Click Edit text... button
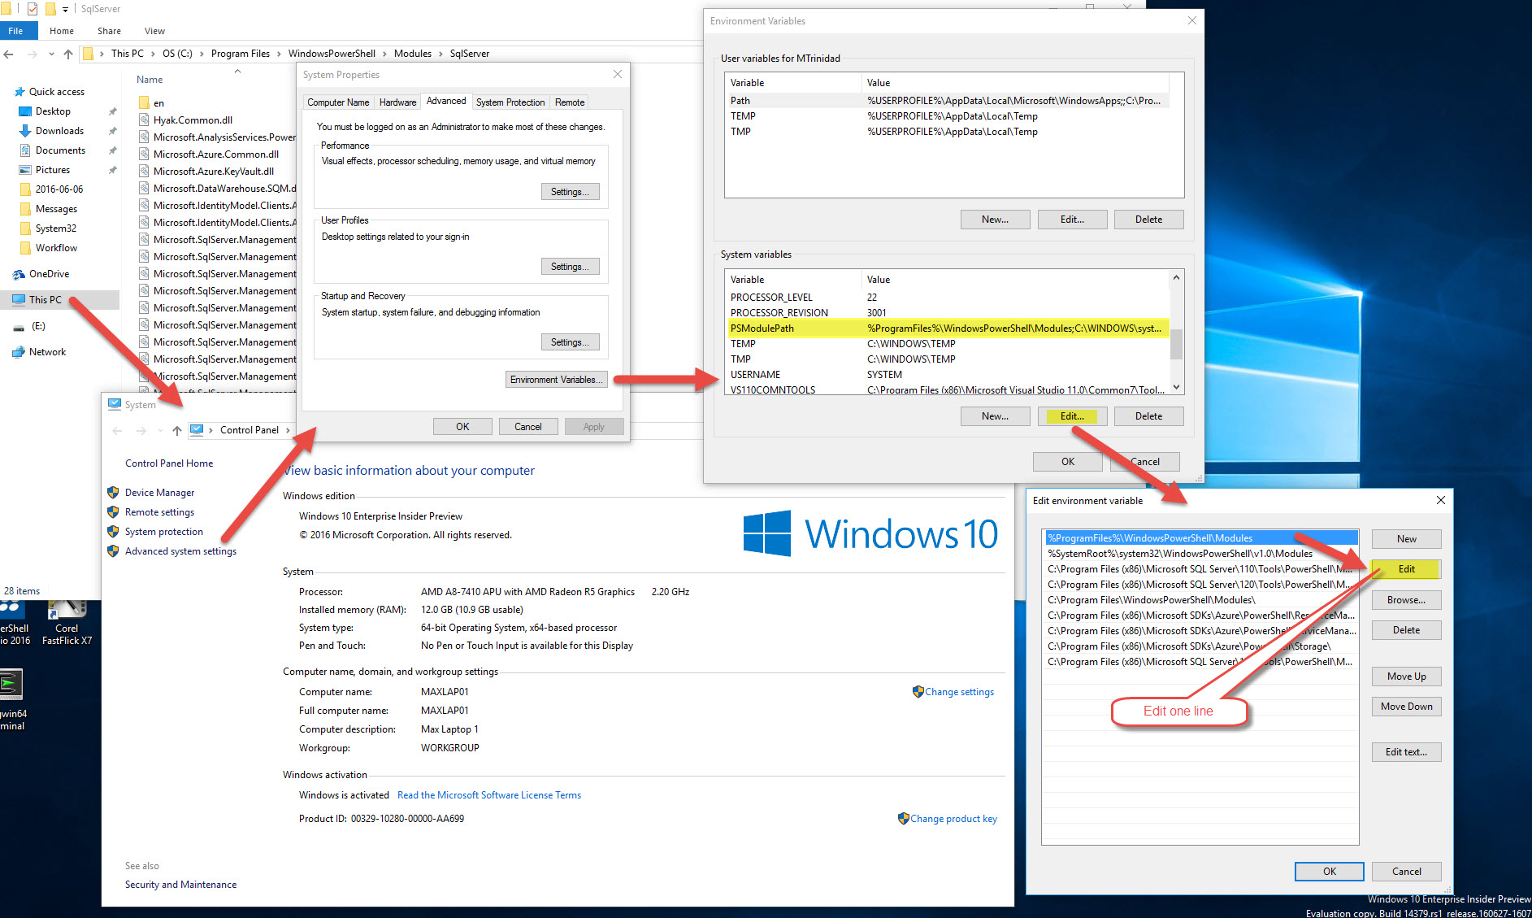The height and width of the screenshot is (918, 1532). (1406, 752)
